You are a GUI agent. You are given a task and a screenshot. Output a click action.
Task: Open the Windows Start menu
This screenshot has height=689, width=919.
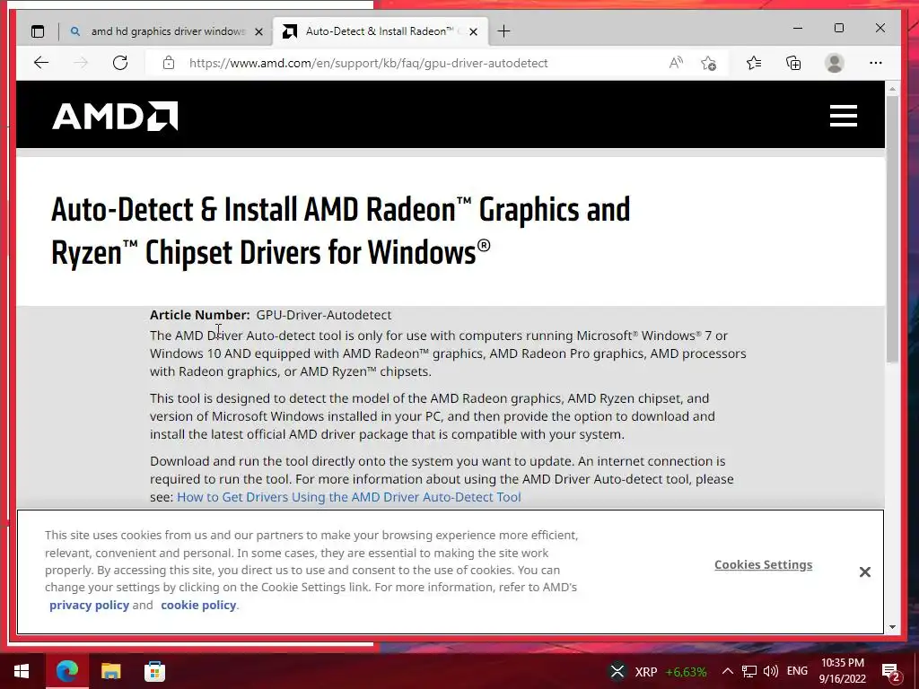22,671
